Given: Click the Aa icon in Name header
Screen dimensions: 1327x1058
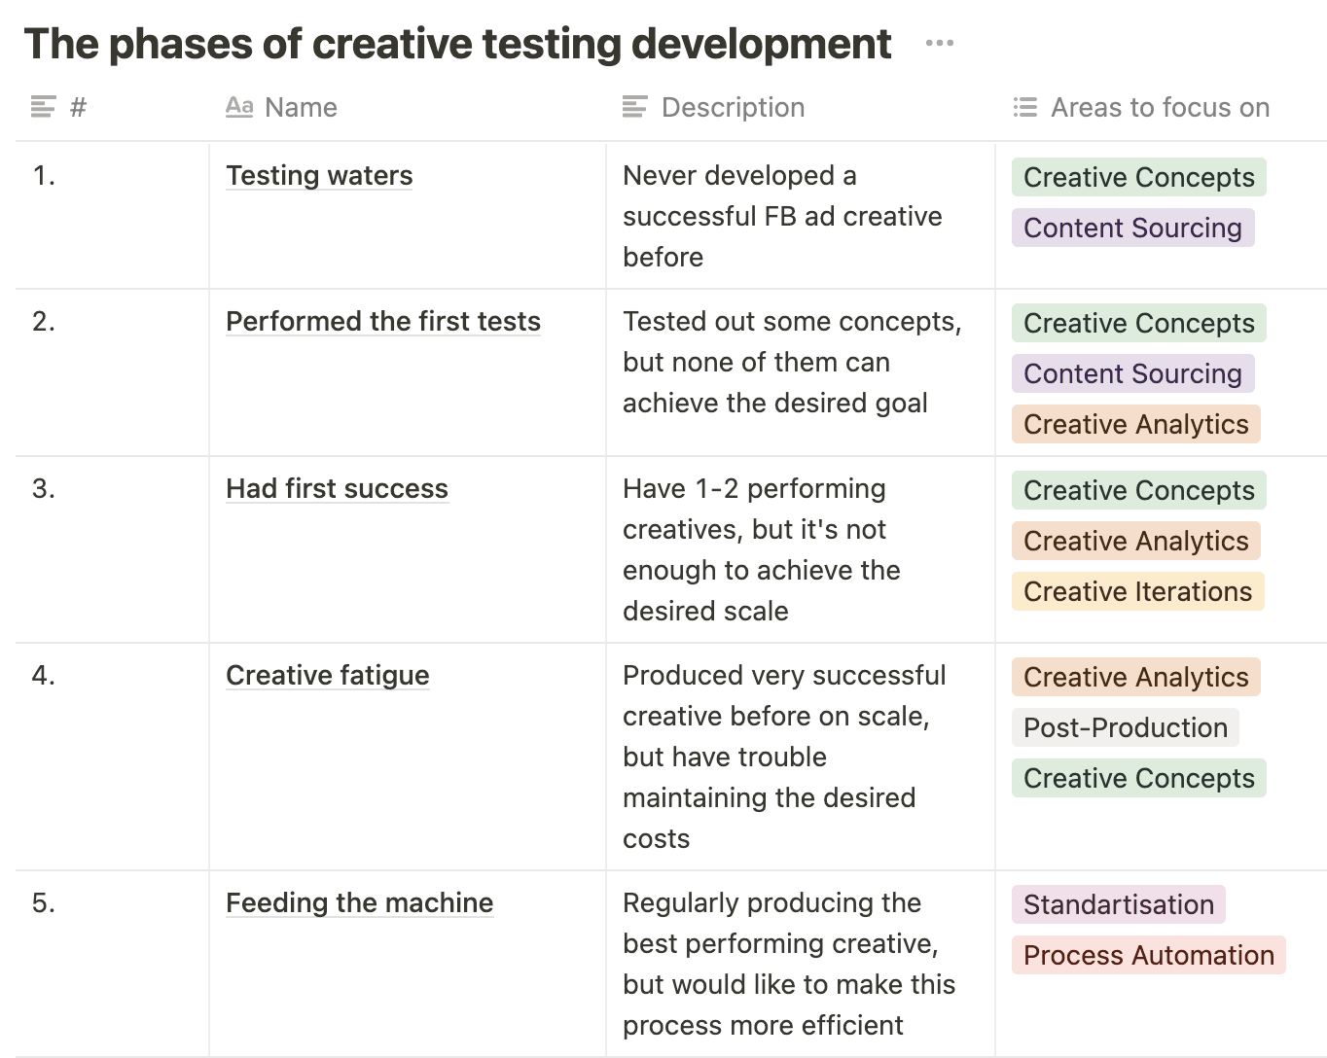Looking at the screenshot, I should tap(239, 107).
